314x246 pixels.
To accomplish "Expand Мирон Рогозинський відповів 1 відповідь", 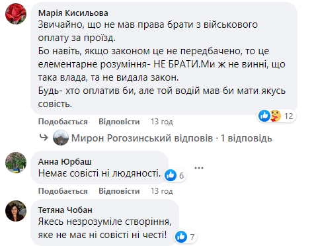I will point(172,138).
